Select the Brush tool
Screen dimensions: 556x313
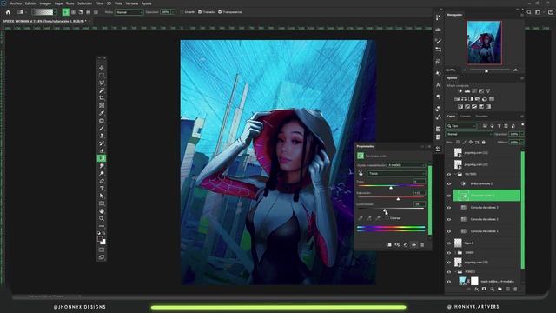click(102, 128)
